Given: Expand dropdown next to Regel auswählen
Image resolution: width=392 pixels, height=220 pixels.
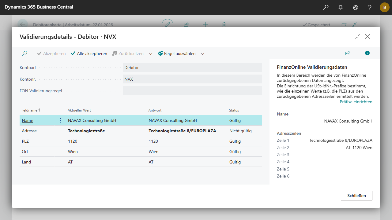Looking at the screenshot, I should coord(202,53).
